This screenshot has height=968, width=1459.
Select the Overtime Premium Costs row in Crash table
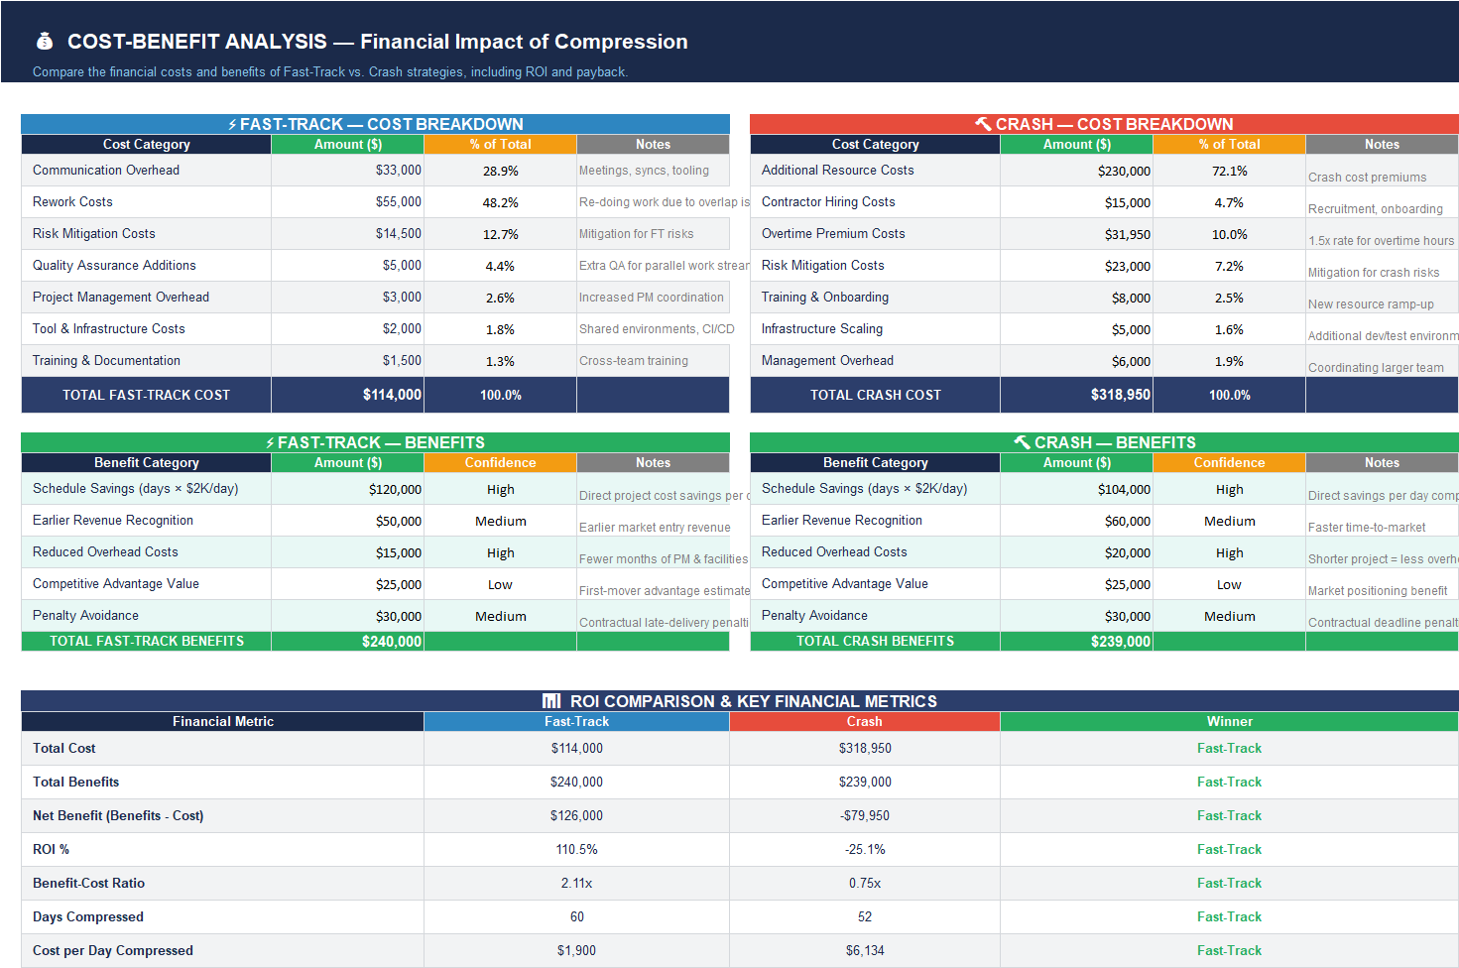[x=831, y=233]
